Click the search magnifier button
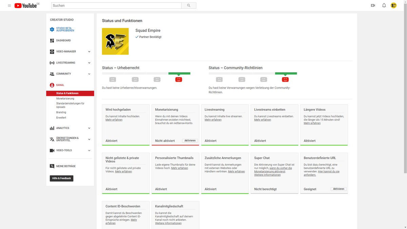 coord(189,5)
